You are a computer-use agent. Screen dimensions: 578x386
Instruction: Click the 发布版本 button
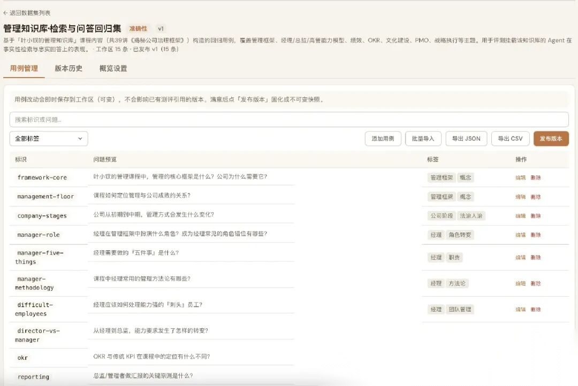point(551,138)
